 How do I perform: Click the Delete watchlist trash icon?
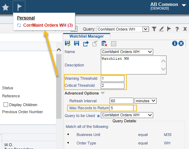(x=104, y=44)
